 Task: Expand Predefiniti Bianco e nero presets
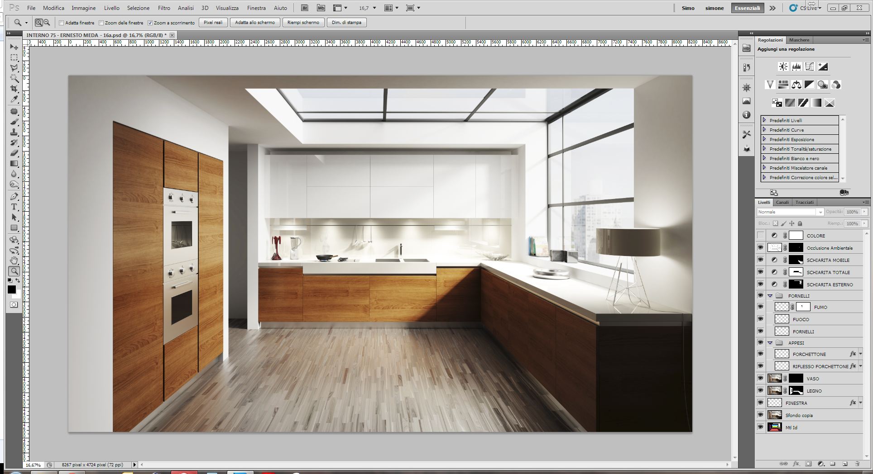[764, 158]
